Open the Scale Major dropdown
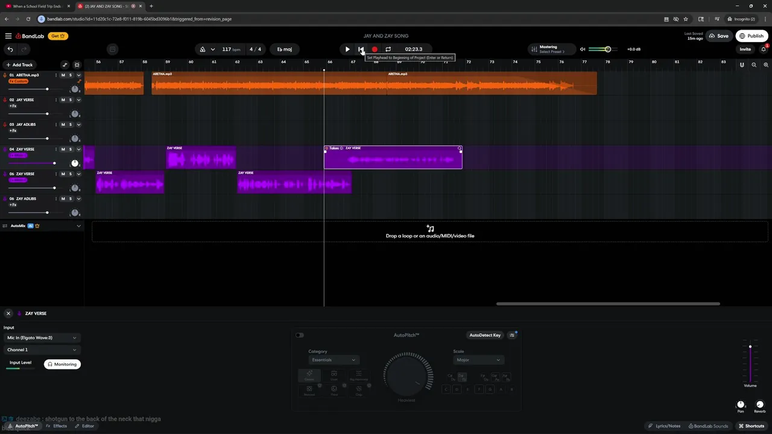Image resolution: width=772 pixels, height=434 pixels. [x=478, y=360]
